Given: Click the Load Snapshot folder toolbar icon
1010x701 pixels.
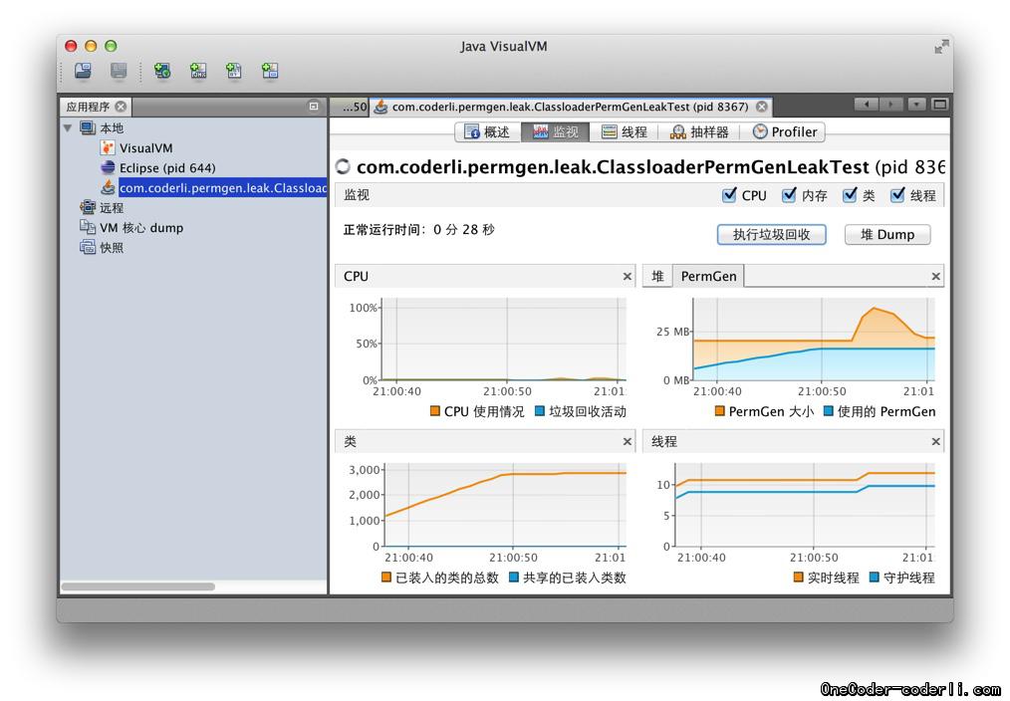Looking at the screenshot, I should (x=83, y=71).
